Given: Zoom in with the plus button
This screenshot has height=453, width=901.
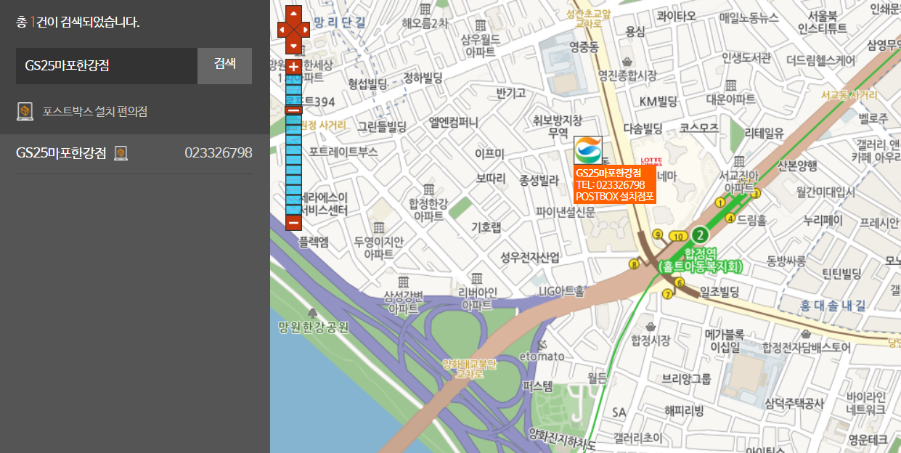Looking at the screenshot, I should (293, 67).
